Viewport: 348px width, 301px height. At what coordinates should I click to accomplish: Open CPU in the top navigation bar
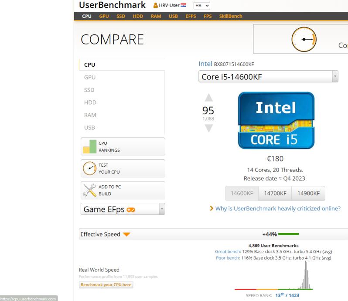point(86,16)
